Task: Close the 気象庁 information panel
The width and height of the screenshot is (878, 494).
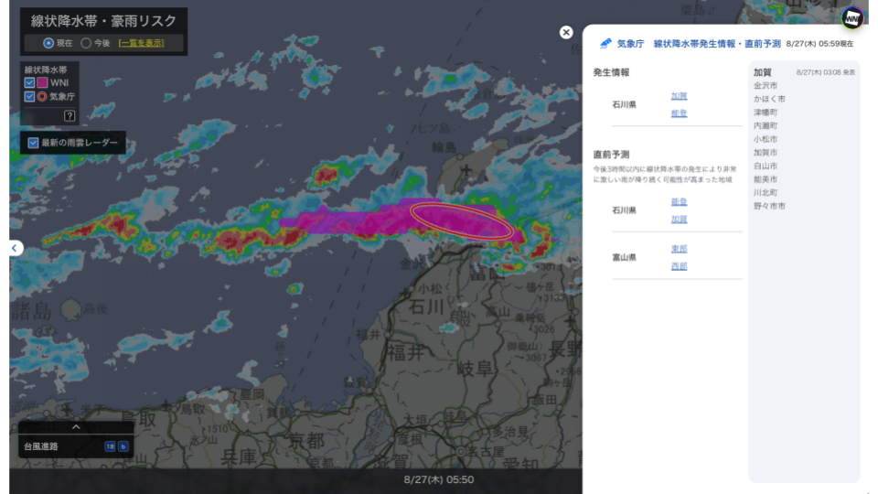Action: tap(566, 33)
